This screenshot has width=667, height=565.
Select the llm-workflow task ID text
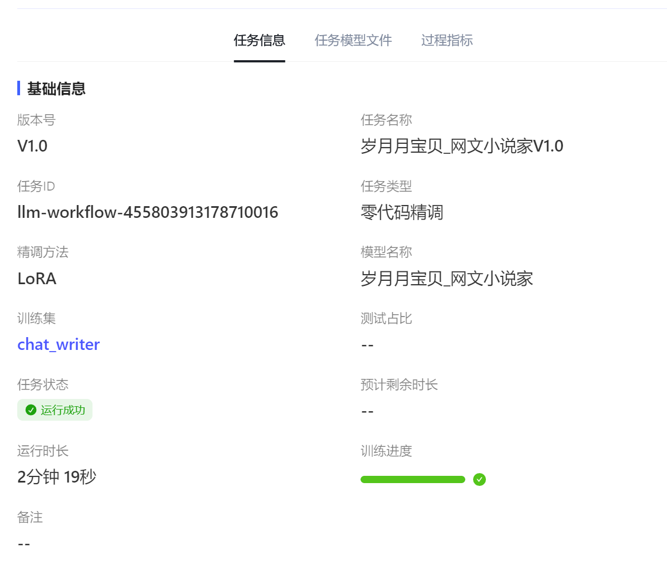148,212
